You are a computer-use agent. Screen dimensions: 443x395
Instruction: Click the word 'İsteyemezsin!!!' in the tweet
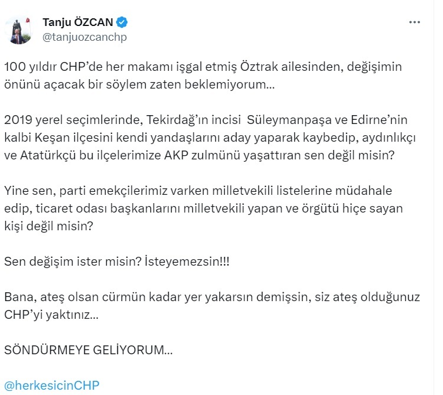point(187,262)
